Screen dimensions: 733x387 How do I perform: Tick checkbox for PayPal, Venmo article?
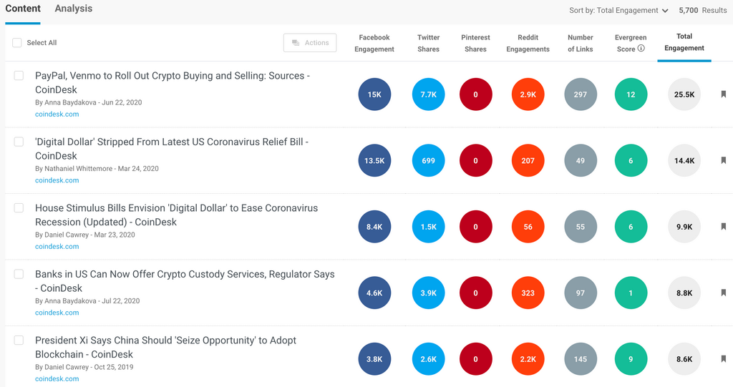pyautogui.click(x=19, y=76)
